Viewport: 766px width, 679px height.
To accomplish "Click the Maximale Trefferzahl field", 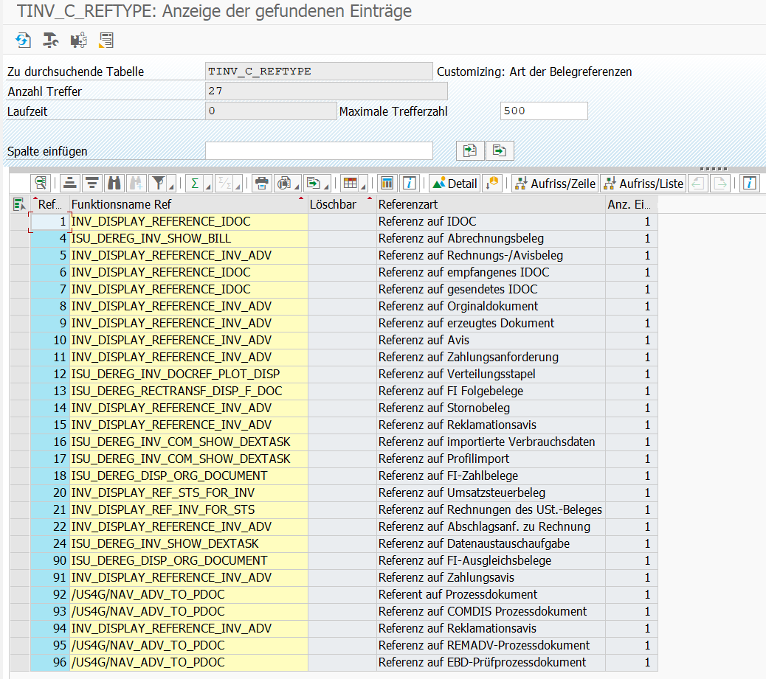I will (x=544, y=111).
